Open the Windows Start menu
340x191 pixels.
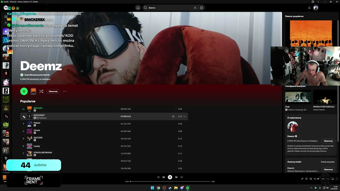pos(152,188)
